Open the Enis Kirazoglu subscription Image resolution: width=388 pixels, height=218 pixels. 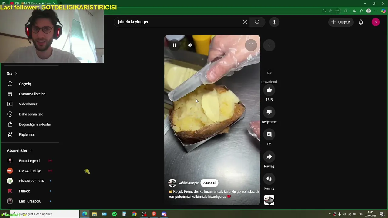[x=30, y=201]
